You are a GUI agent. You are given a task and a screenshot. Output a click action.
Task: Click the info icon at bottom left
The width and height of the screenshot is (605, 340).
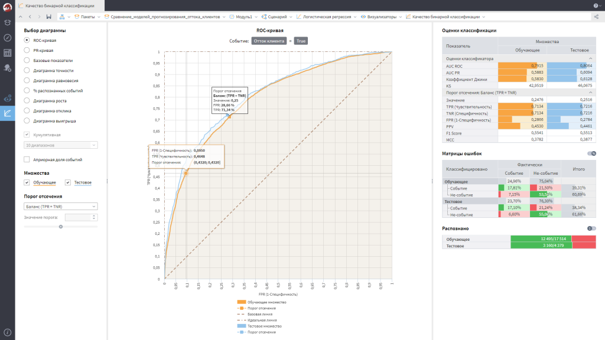[8, 333]
